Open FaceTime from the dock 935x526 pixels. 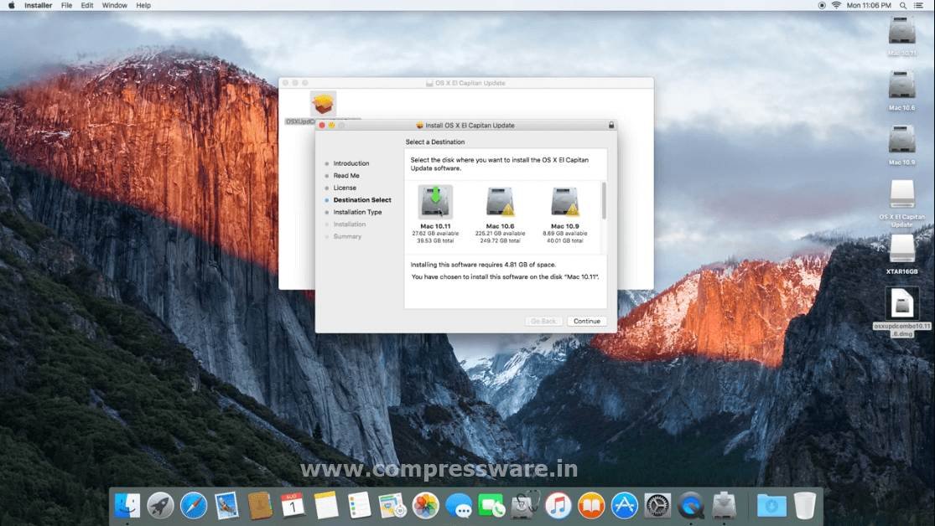coord(492,506)
